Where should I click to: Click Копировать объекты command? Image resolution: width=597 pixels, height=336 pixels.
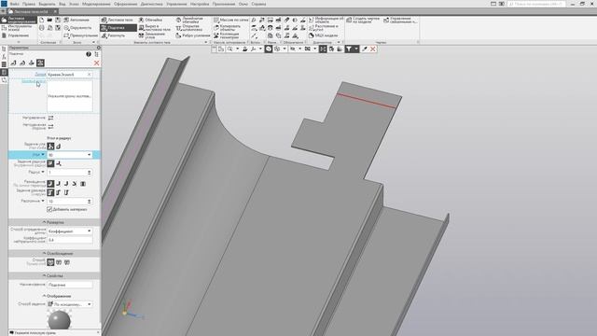click(227, 28)
